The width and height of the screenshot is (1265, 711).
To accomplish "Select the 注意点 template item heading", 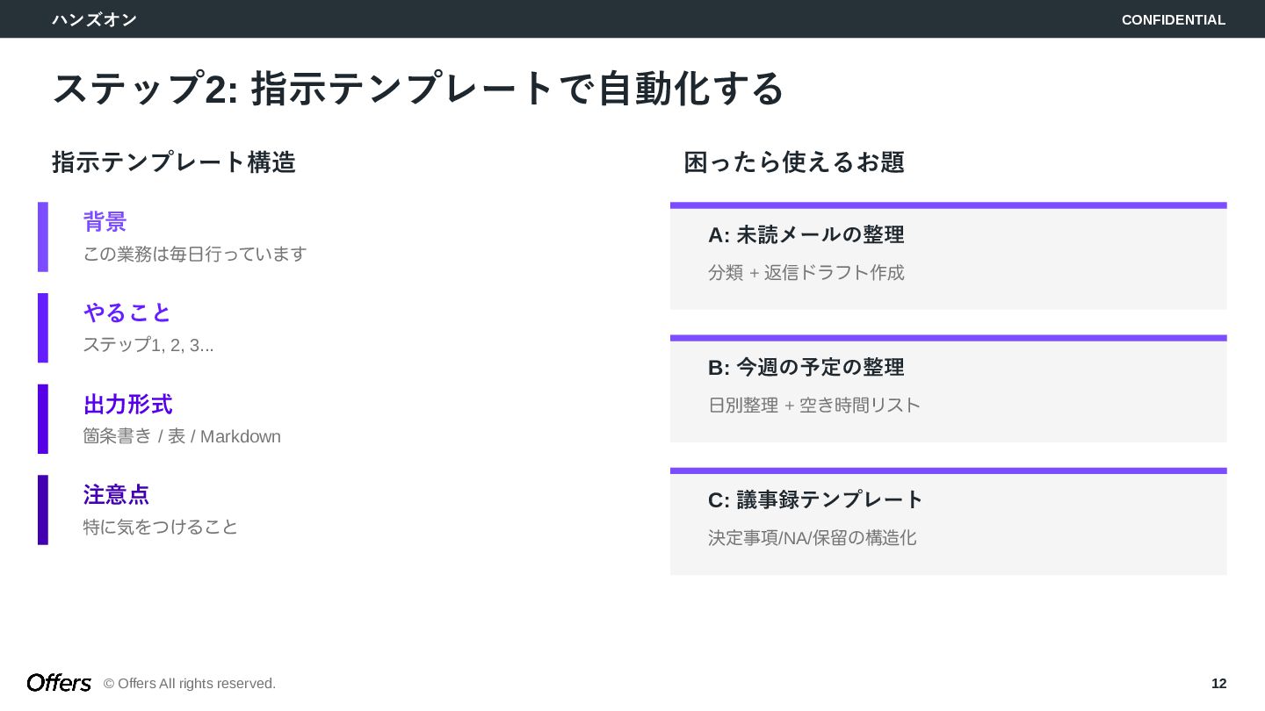I will pyautogui.click(x=116, y=495).
